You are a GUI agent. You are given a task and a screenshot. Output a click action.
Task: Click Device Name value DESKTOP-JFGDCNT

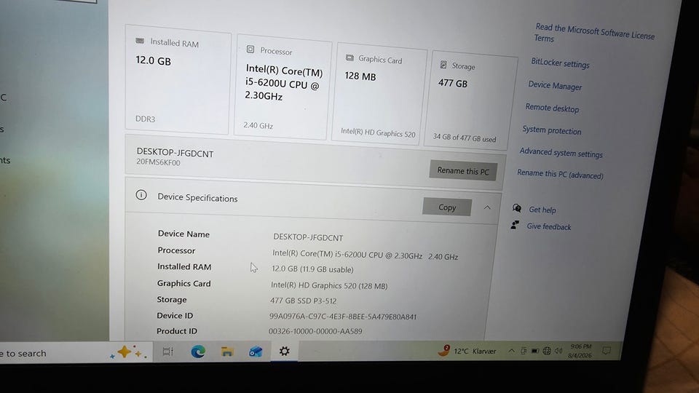tap(308, 237)
